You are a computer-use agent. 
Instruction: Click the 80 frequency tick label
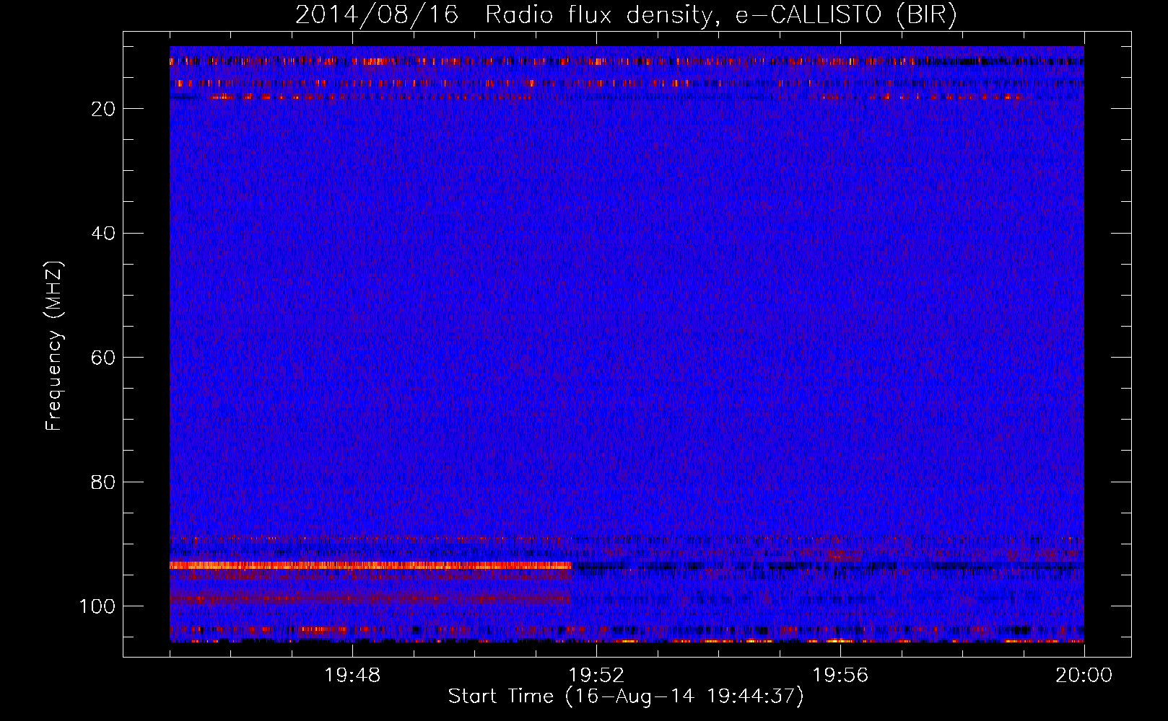point(103,482)
